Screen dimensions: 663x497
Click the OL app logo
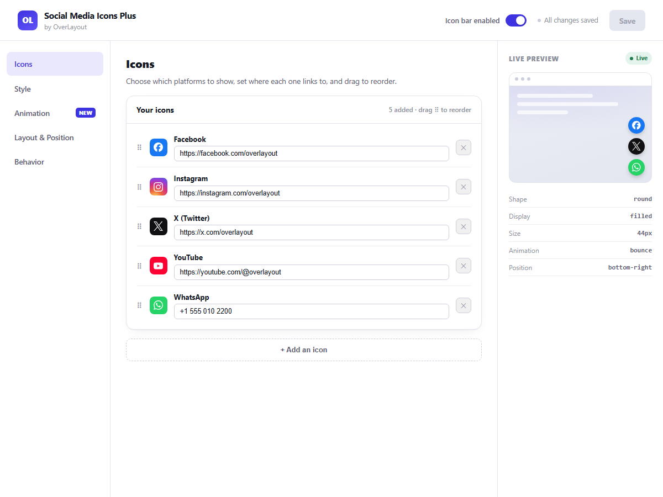pos(28,20)
